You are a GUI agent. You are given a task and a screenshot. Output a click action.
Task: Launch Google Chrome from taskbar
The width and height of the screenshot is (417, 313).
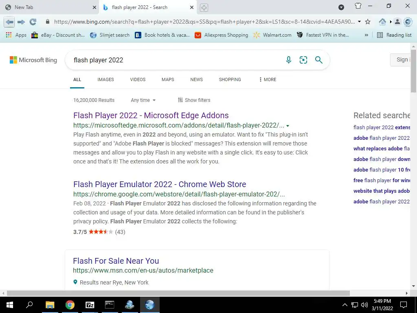click(x=70, y=305)
